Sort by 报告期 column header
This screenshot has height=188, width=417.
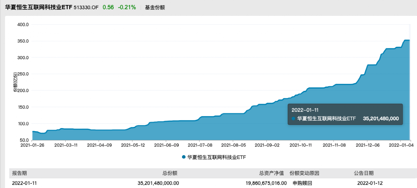coord(19,173)
